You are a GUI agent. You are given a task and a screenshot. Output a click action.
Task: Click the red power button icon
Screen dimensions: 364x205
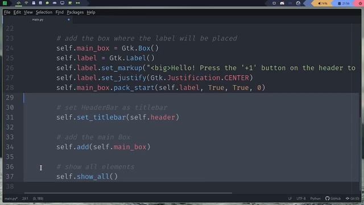click(360, 3)
